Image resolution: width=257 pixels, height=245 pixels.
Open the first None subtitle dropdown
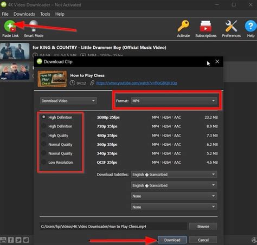click(x=174, y=196)
